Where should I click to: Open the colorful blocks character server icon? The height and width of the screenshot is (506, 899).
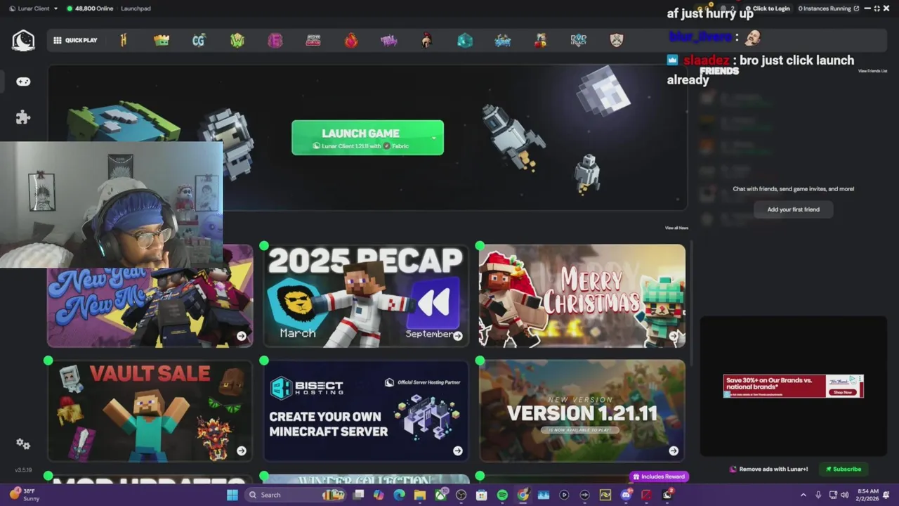tap(540, 40)
